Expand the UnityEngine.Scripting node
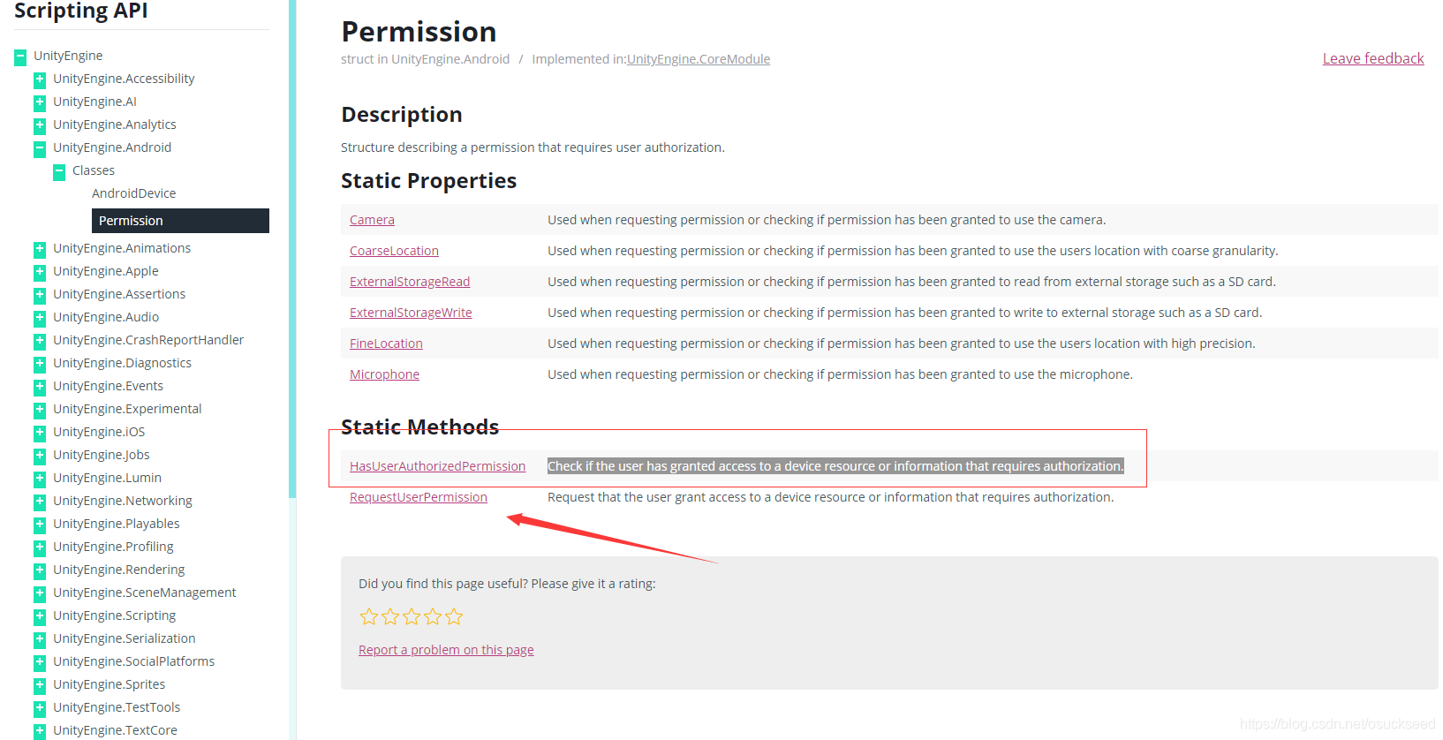The width and height of the screenshot is (1443, 740). (x=40, y=616)
